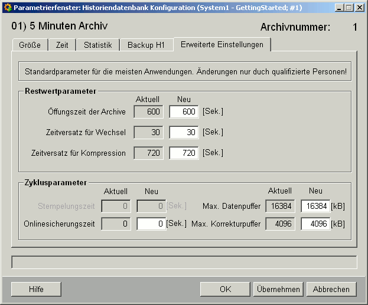368x305 pixels.
Task: Click the Neu field for Öffnungszeit der Archive
Action: pyautogui.click(x=184, y=112)
